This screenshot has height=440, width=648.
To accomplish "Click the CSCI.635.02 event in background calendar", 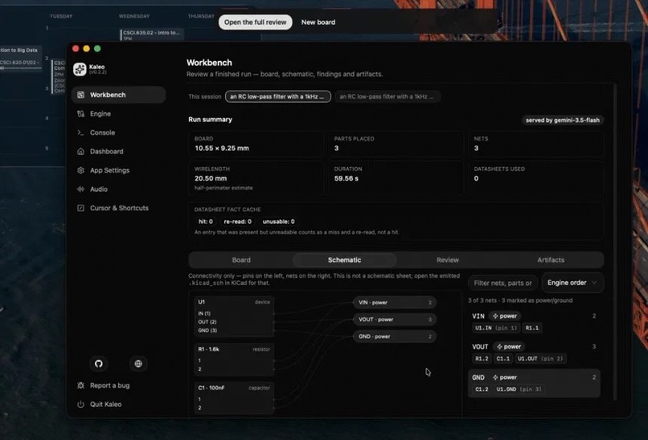I will [x=152, y=35].
